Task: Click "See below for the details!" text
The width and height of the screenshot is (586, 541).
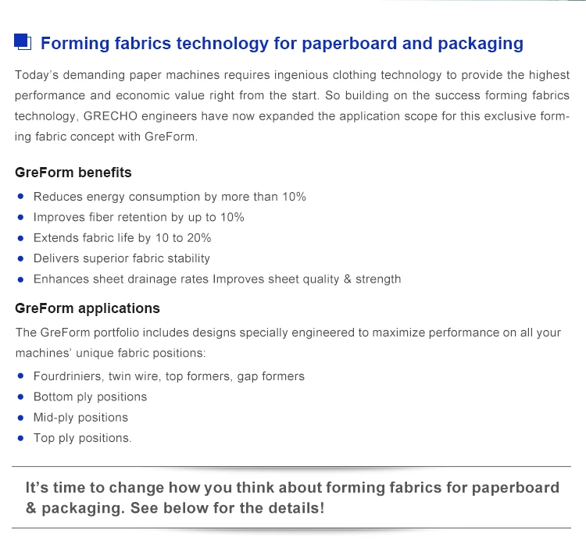Action: click(x=227, y=508)
